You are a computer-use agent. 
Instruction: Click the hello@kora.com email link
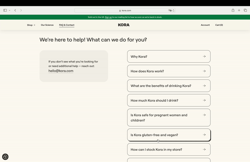(61, 71)
